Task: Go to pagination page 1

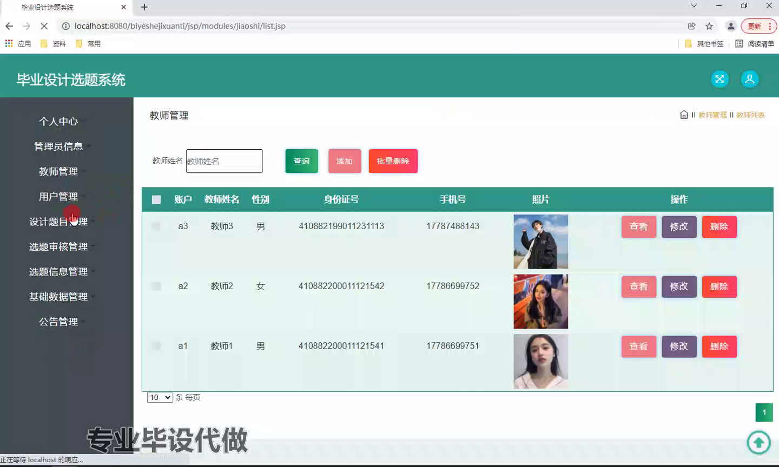Action: click(x=764, y=412)
